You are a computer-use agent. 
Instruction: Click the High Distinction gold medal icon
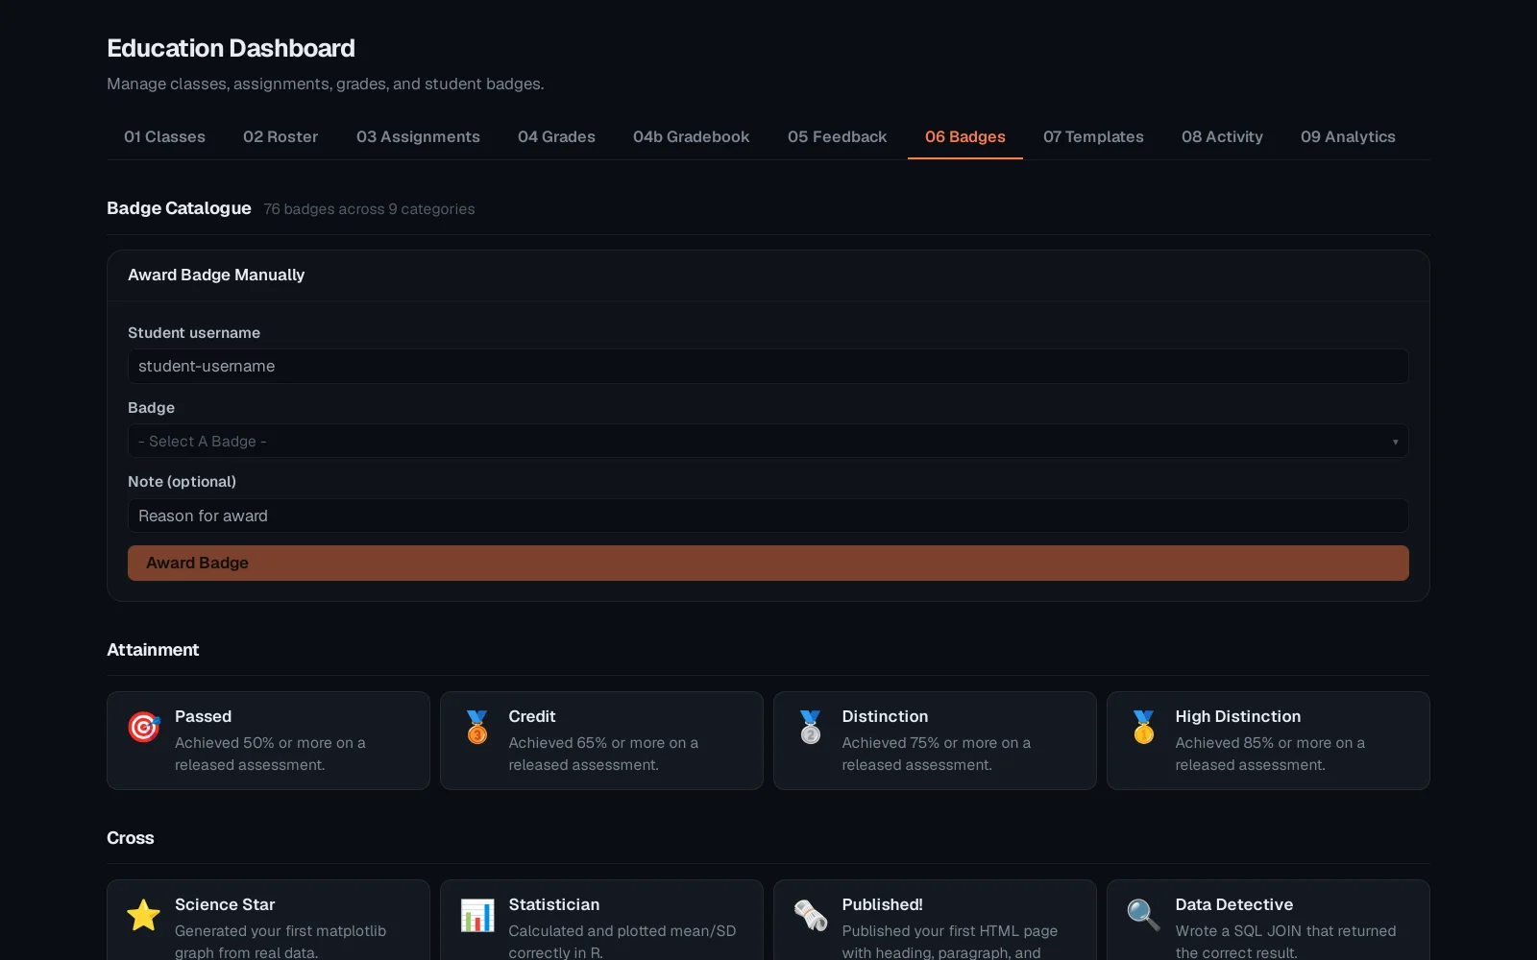[x=1144, y=727]
